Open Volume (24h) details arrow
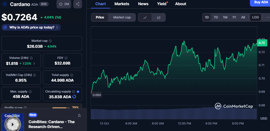The width and height of the screenshot is (270, 131). click(x=34, y=63)
